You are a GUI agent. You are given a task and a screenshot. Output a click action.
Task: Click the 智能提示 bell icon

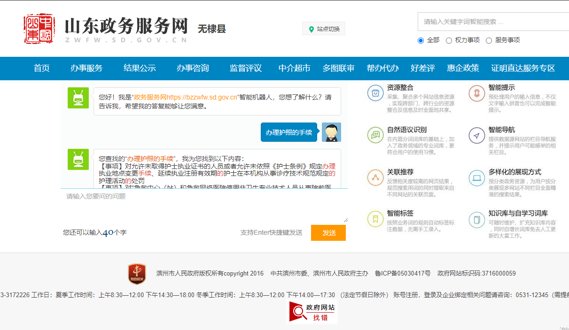point(476,93)
